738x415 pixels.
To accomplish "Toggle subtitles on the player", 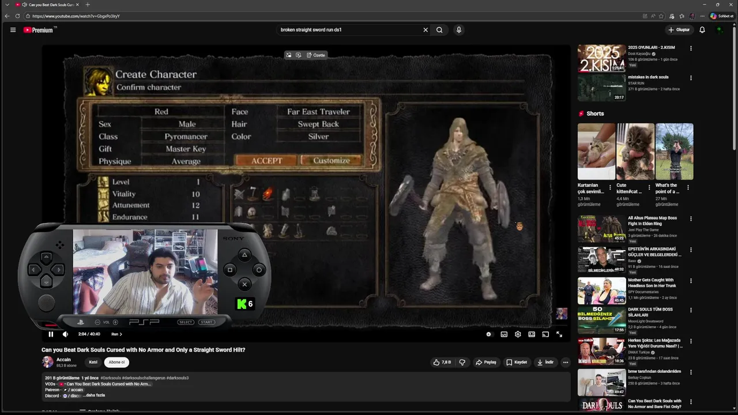I will (x=504, y=334).
